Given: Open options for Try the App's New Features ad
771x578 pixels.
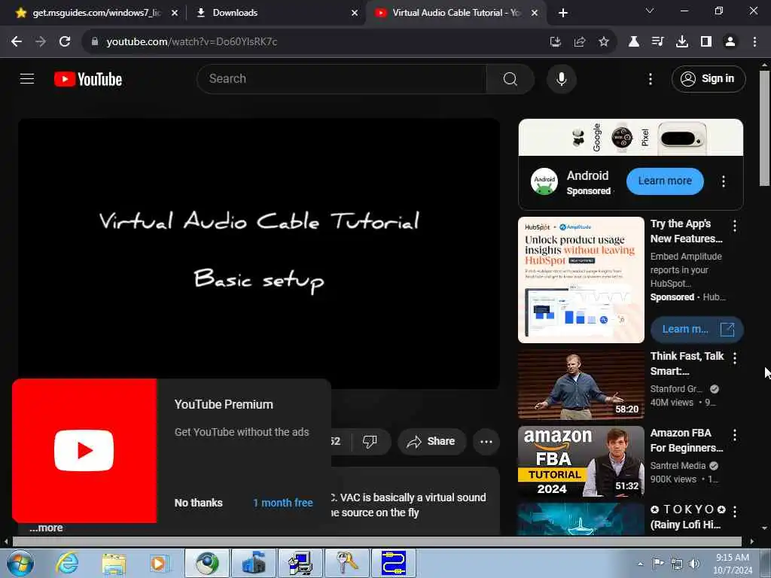Looking at the screenshot, I should pyautogui.click(x=735, y=226).
